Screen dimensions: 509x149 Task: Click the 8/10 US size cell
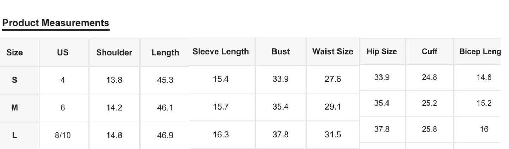(63, 135)
